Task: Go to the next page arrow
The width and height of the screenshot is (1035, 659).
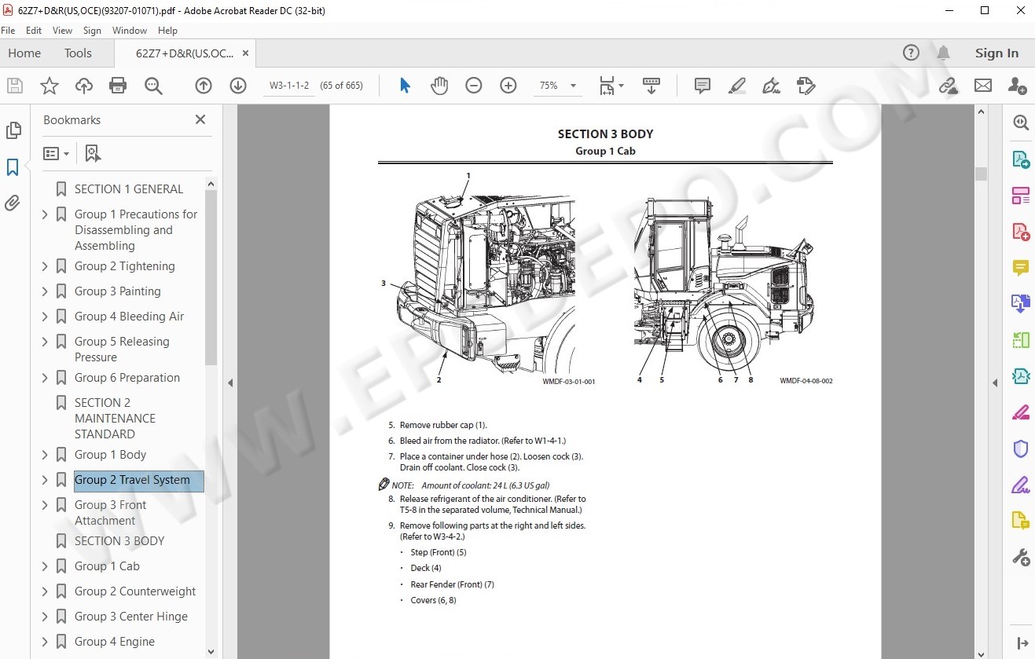Action: 238,86
